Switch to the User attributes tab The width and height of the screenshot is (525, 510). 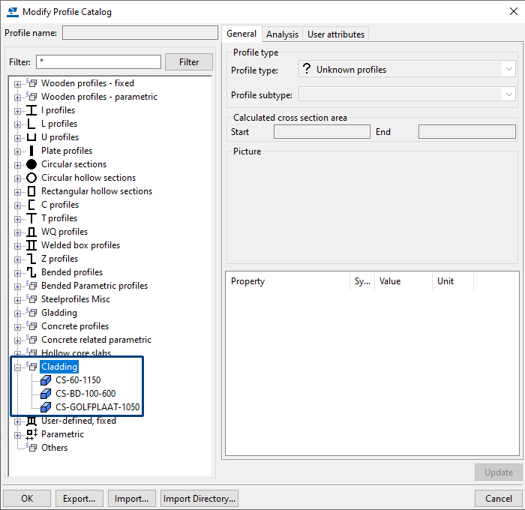tap(335, 34)
